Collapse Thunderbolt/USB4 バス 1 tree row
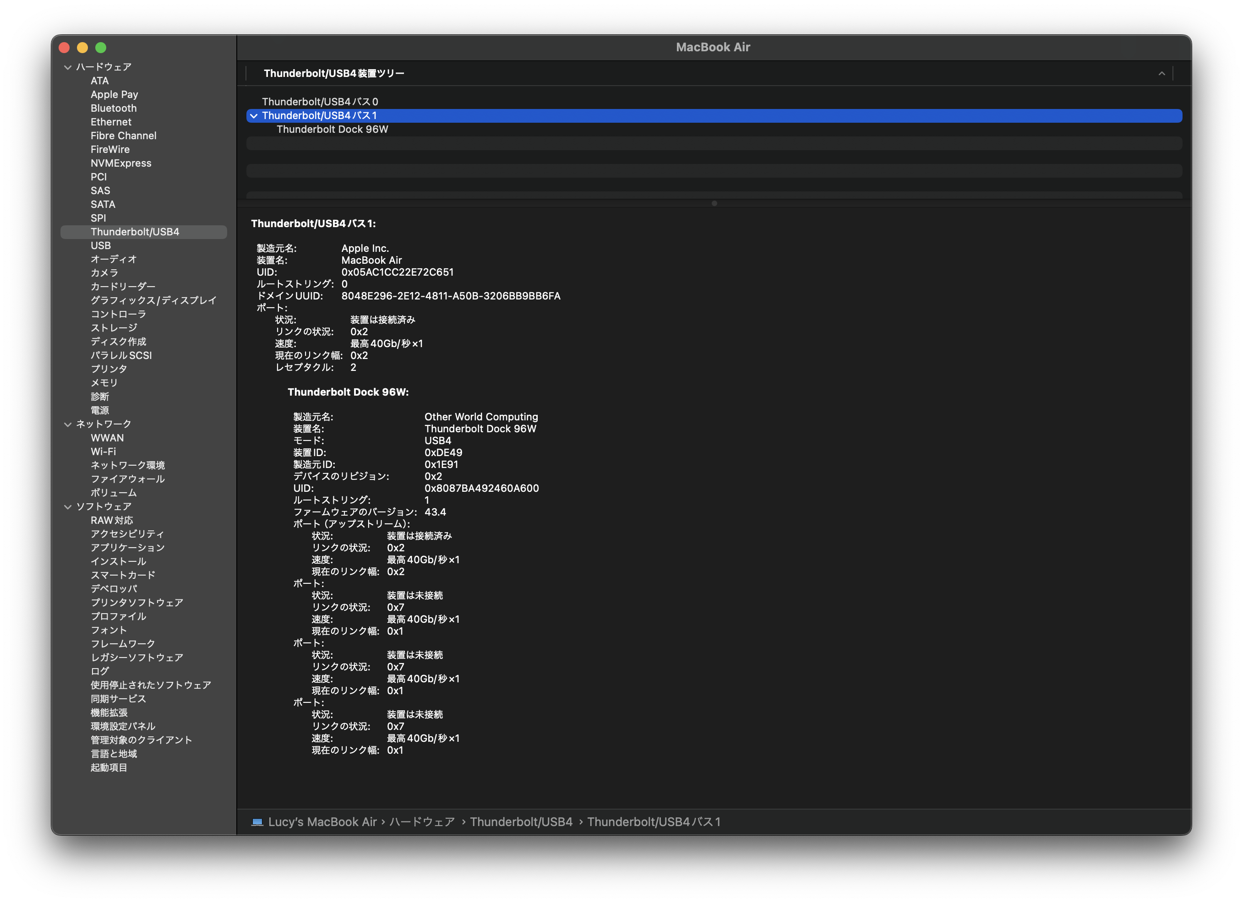The image size is (1243, 903). click(x=254, y=115)
